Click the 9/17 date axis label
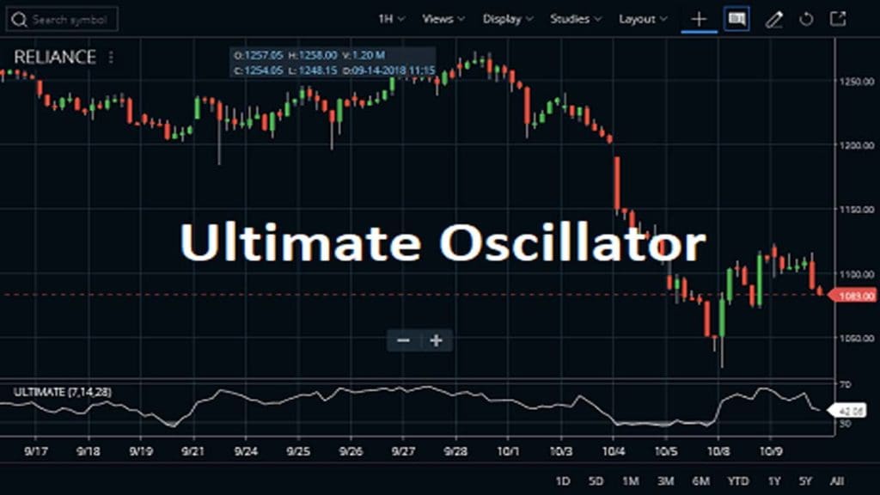 [36, 451]
